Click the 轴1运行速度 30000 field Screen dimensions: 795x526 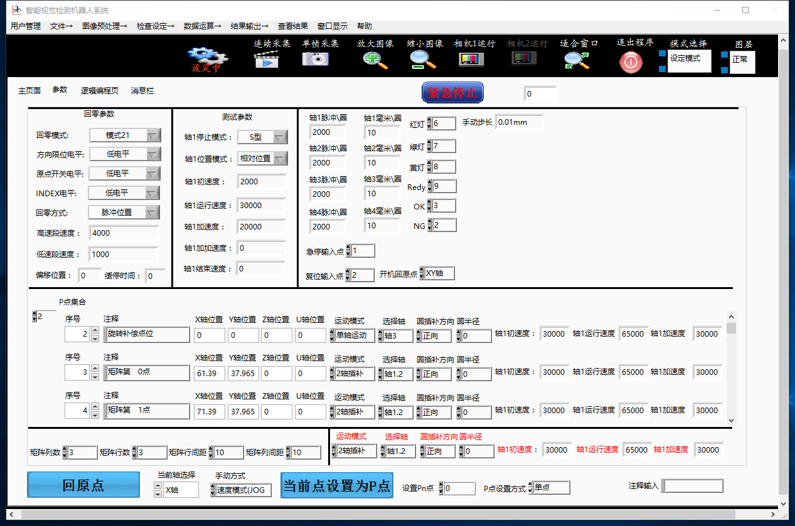tap(262, 206)
